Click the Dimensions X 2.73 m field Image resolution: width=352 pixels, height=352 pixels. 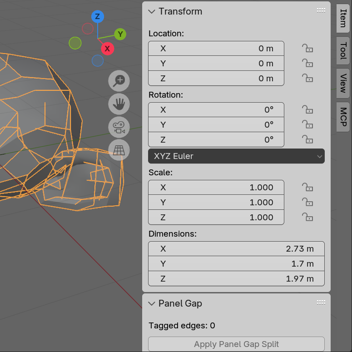point(236,248)
